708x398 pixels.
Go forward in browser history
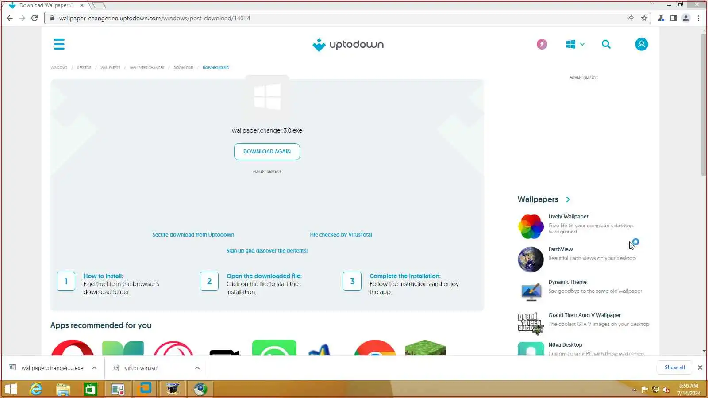pos(22,18)
